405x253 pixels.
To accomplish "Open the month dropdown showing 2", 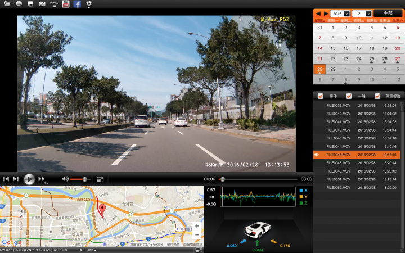I will click(362, 13).
